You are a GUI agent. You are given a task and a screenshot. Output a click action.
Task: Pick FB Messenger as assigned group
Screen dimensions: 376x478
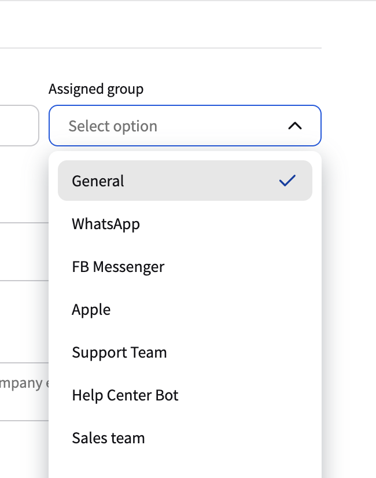coord(118,267)
